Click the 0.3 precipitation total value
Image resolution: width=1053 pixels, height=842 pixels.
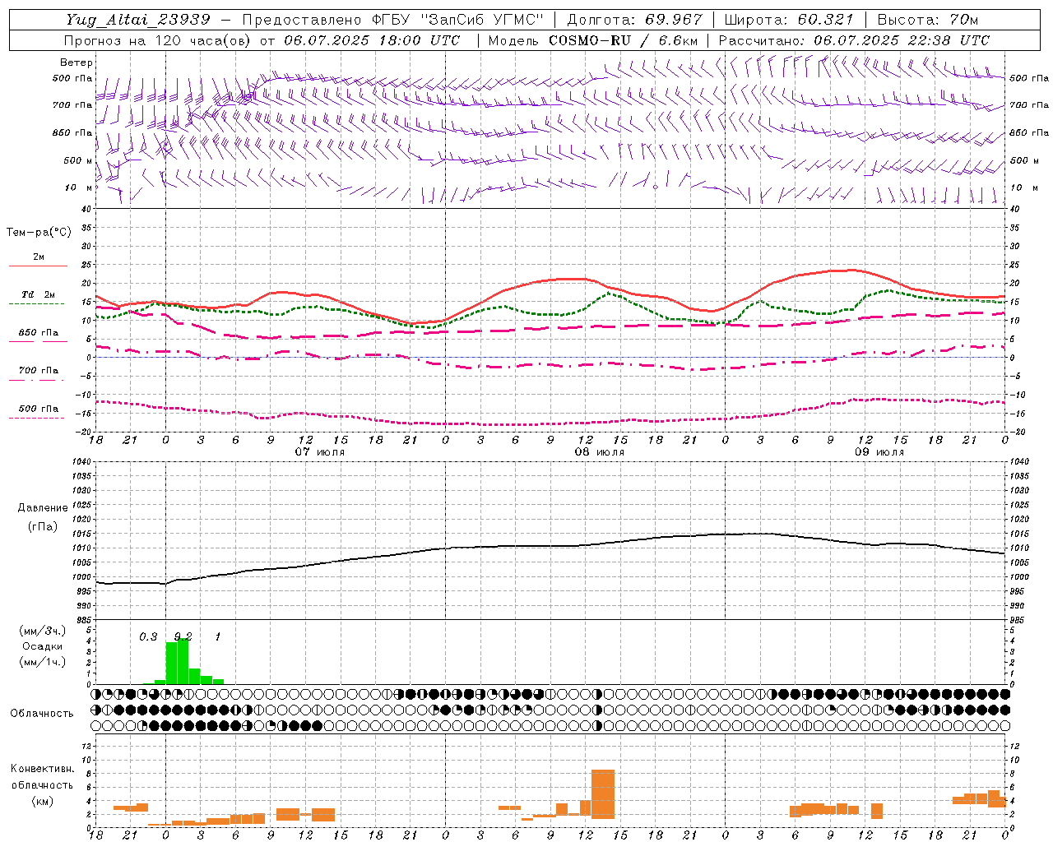click(148, 636)
